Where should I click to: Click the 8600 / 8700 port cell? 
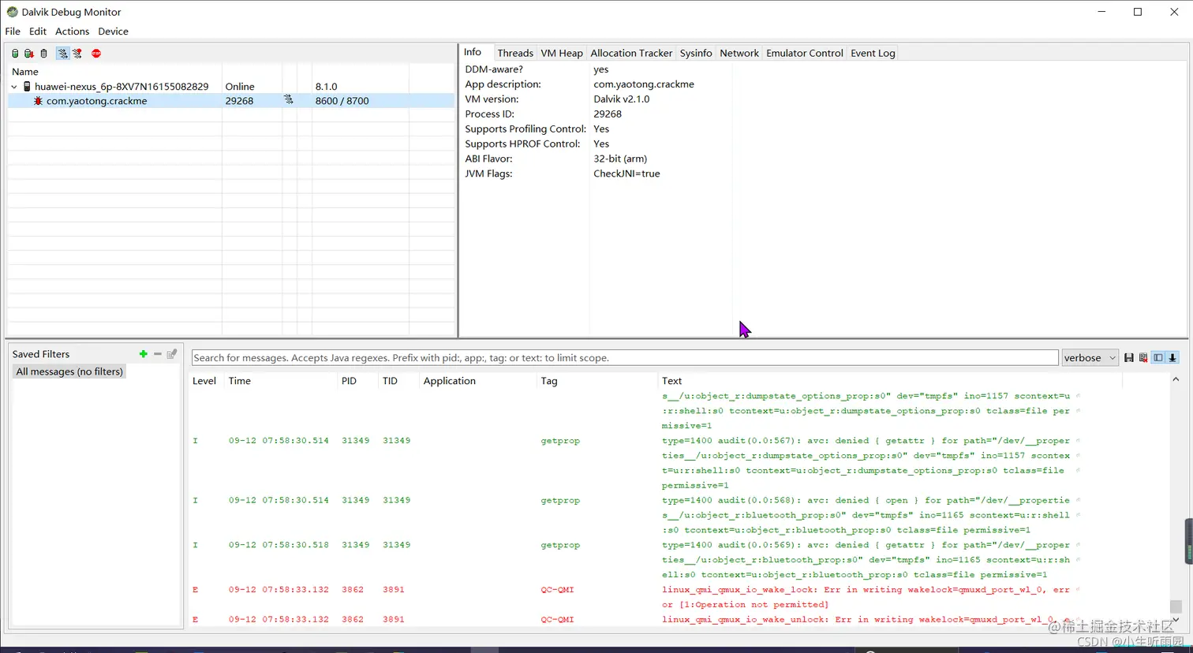click(342, 101)
